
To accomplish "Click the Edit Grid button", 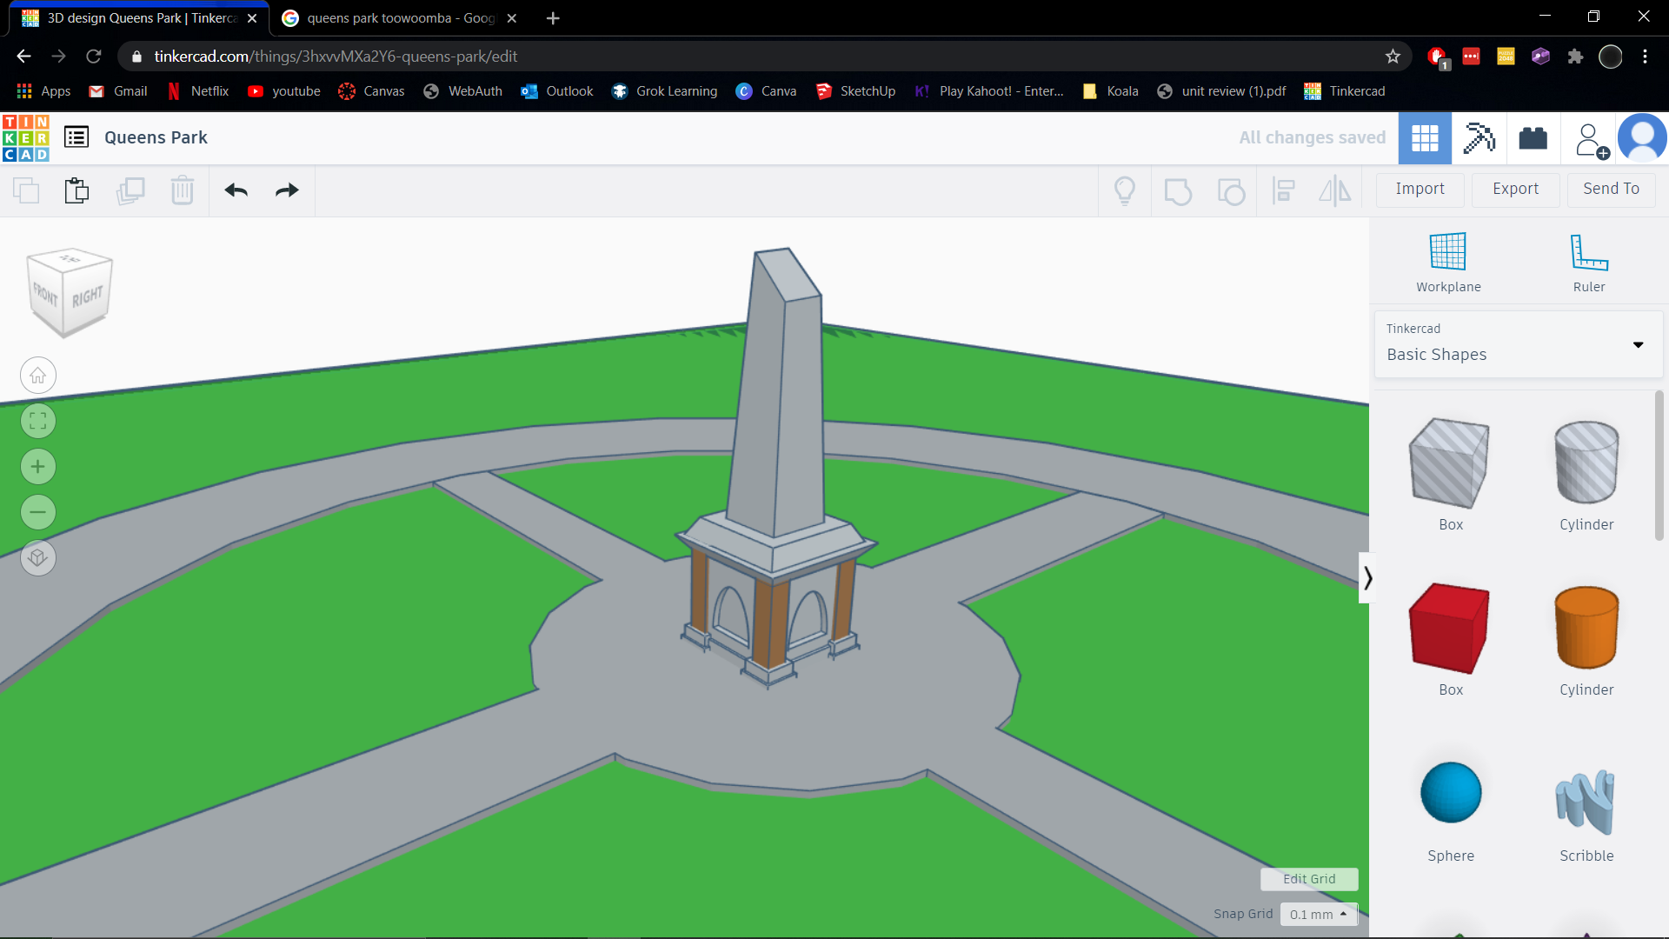I will (1309, 879).
